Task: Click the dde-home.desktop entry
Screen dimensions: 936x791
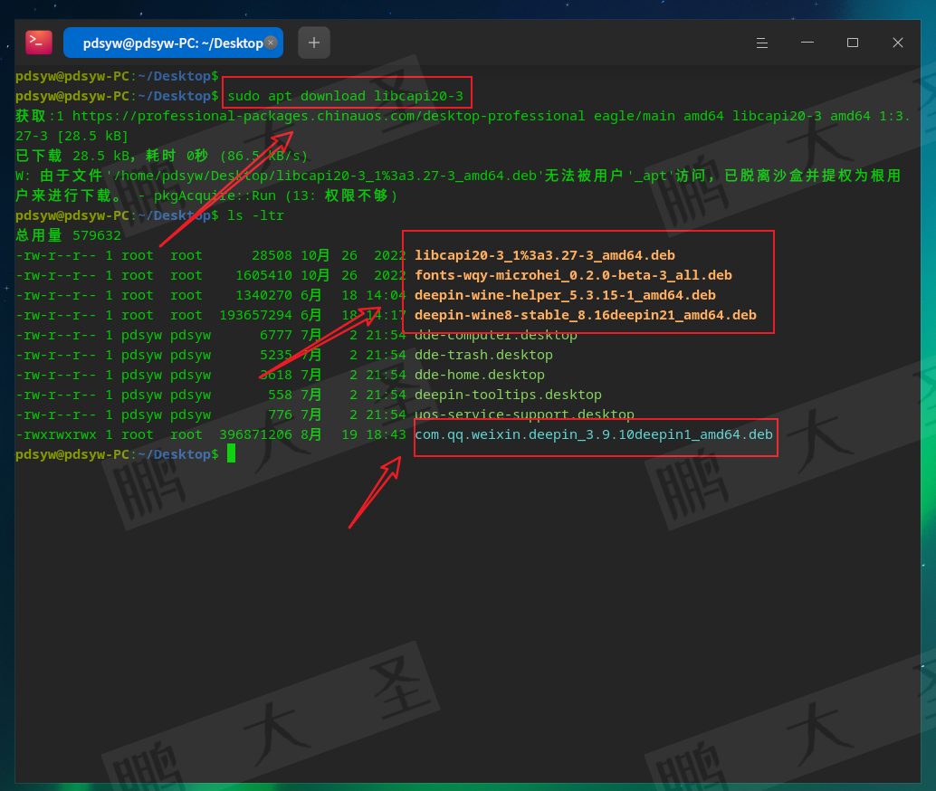Action: tap(479, 375)
